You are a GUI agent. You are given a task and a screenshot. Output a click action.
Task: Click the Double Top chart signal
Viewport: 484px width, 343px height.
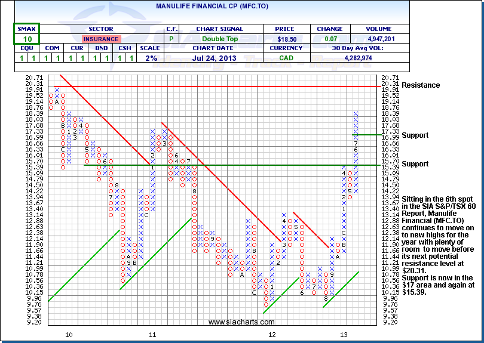point(219,38)
